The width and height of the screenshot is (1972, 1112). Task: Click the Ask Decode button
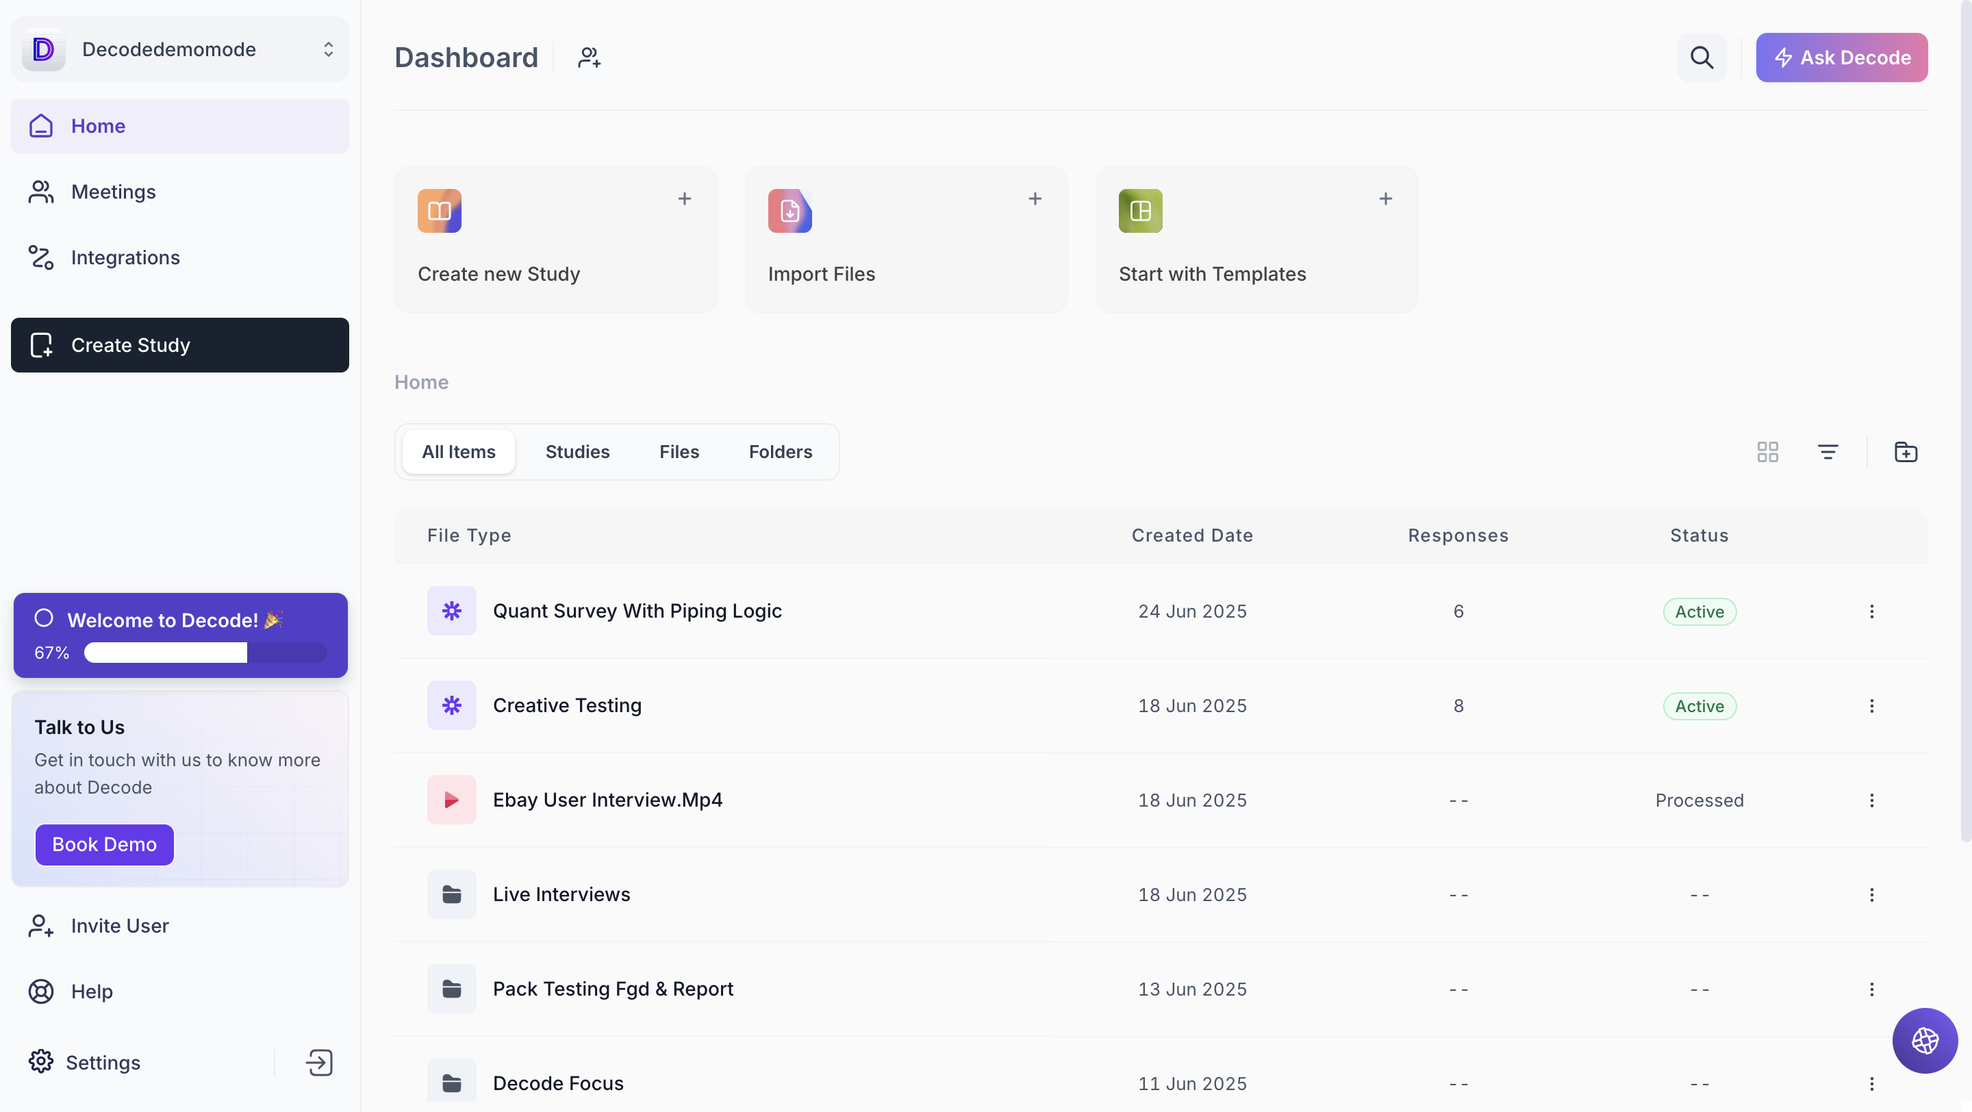tap(1841, 58)
